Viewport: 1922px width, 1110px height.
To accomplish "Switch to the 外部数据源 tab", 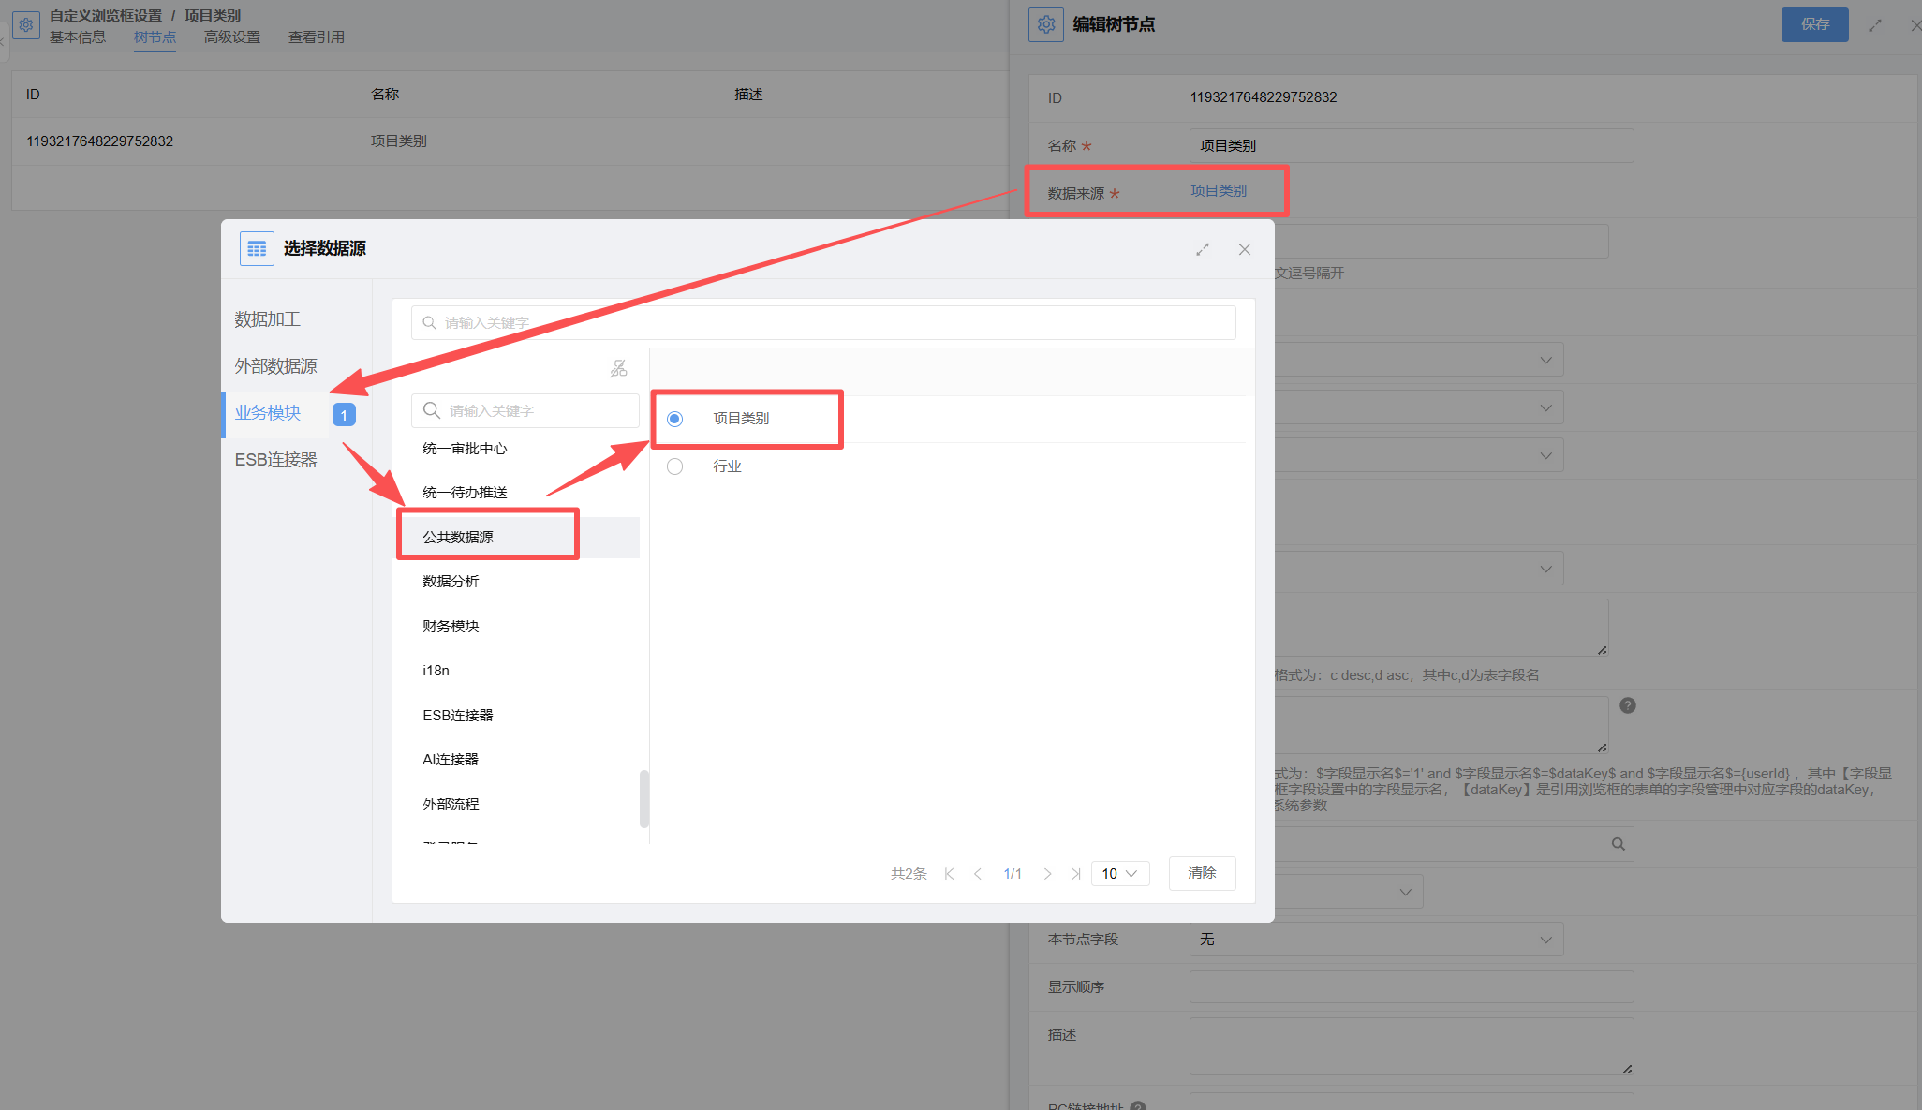I will click(275, 366).
